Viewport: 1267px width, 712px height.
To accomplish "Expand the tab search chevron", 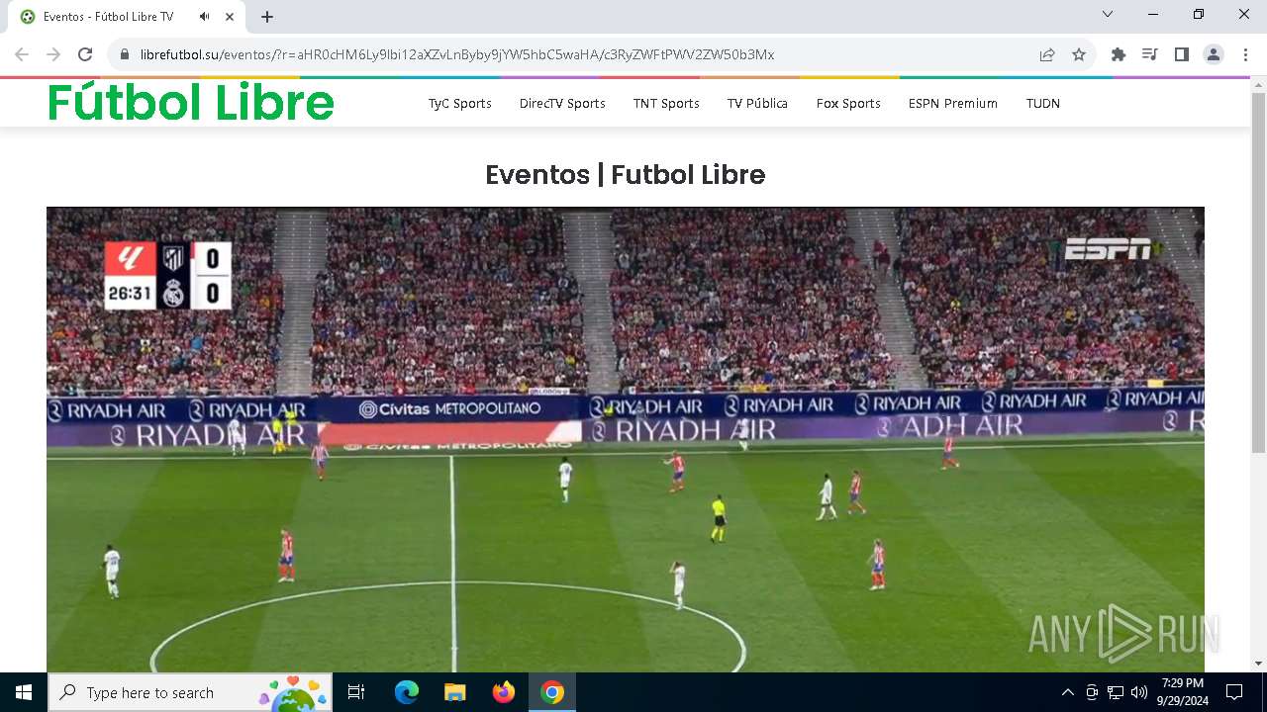I will (x=1108, y=14).
